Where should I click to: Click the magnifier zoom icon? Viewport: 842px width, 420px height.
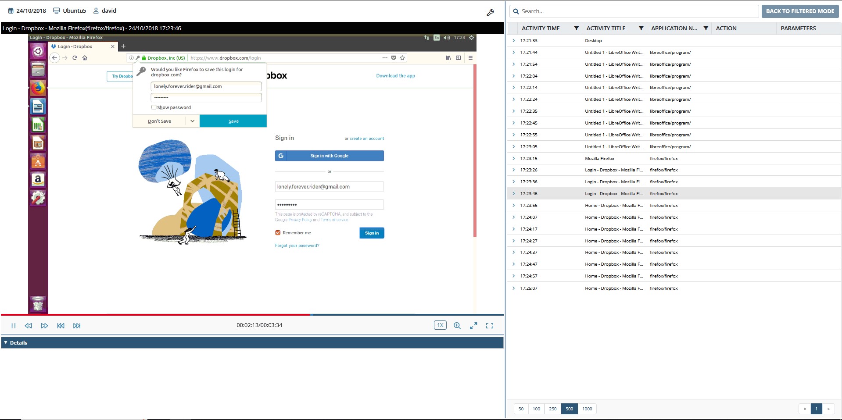(457, 326)
